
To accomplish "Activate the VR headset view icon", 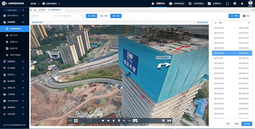I will pos(135,121).
